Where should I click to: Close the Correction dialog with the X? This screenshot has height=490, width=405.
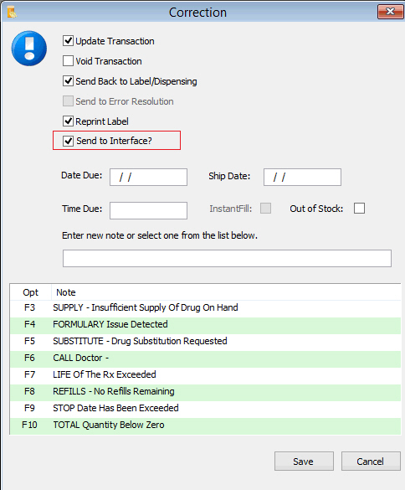(390, 12)
